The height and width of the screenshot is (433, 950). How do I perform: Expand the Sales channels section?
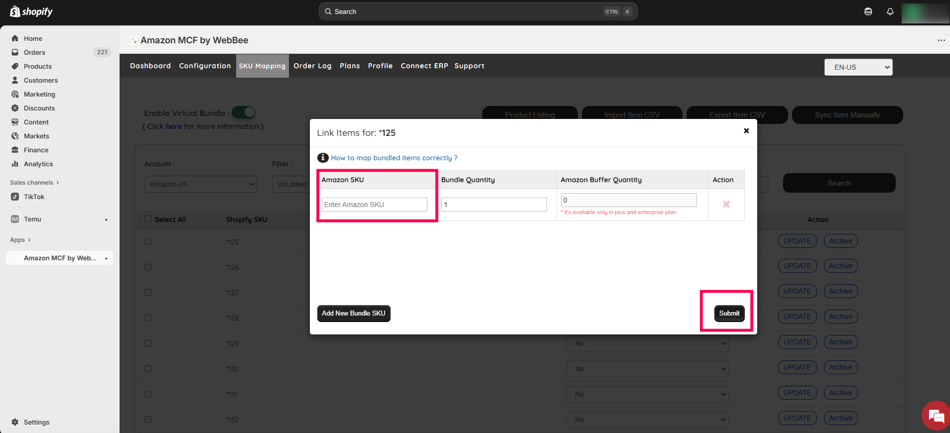pyautogui.click(x=34, y=183)
